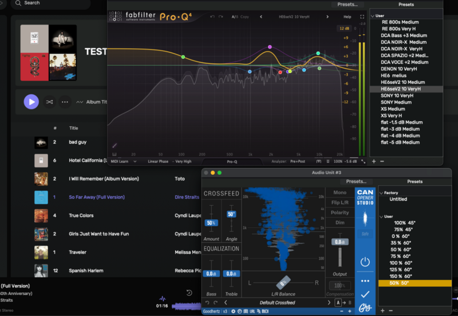Click CanOpener undo arrow
458x316 pixels.
tap(207, 303)
